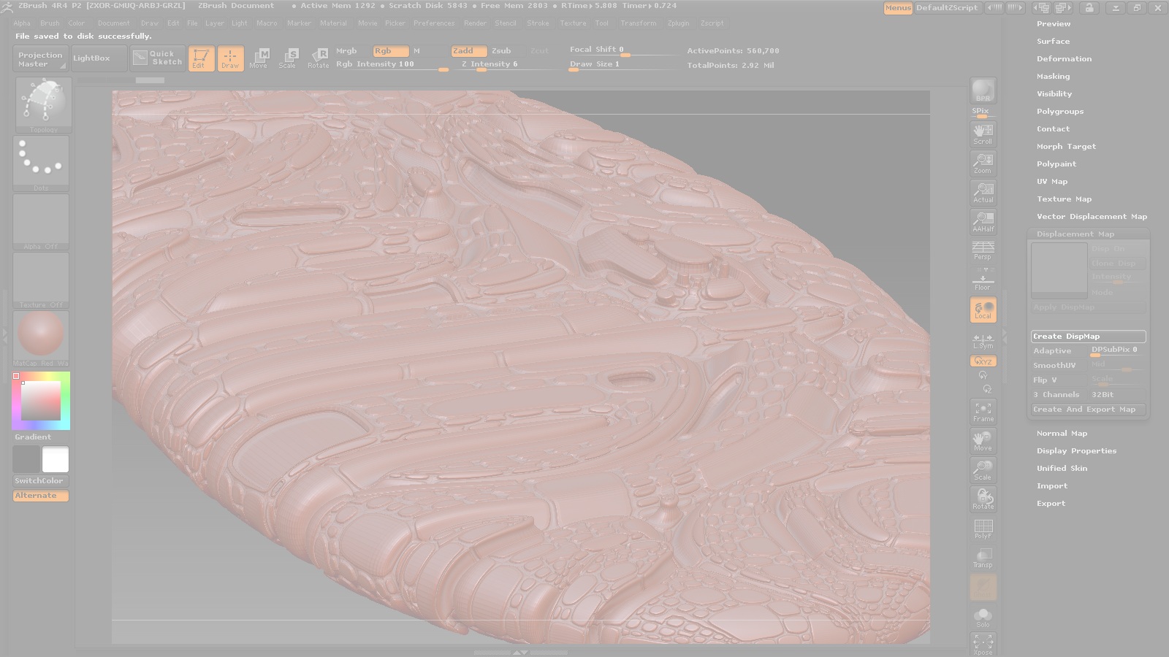Toggle Edit mode button

(201, 58)
